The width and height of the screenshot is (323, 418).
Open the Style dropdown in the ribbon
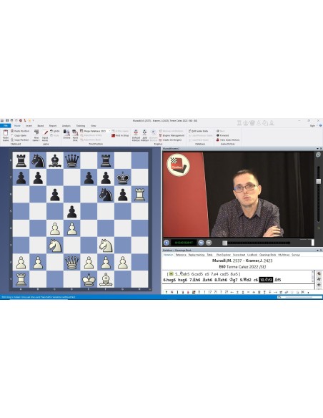coord(313,125)
